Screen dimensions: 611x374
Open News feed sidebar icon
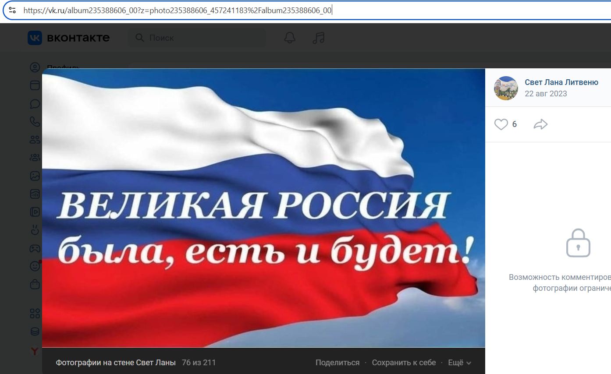[35, 85]
